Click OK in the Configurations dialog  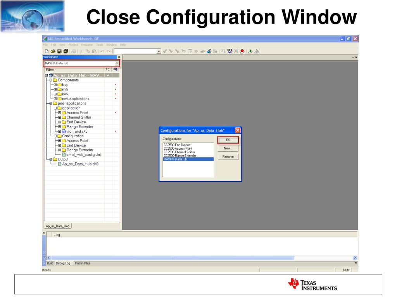click(228, 140)
